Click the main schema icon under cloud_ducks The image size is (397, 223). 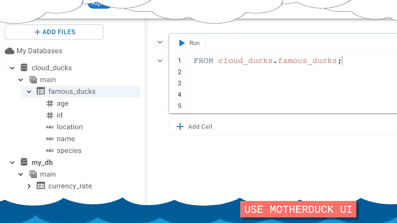click(33, 79)
